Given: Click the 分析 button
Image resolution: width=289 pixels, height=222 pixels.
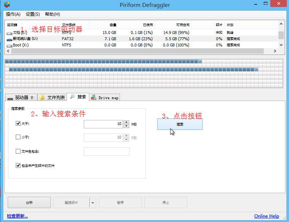Looking at the screenshot, I should click(x=29, y=203).
